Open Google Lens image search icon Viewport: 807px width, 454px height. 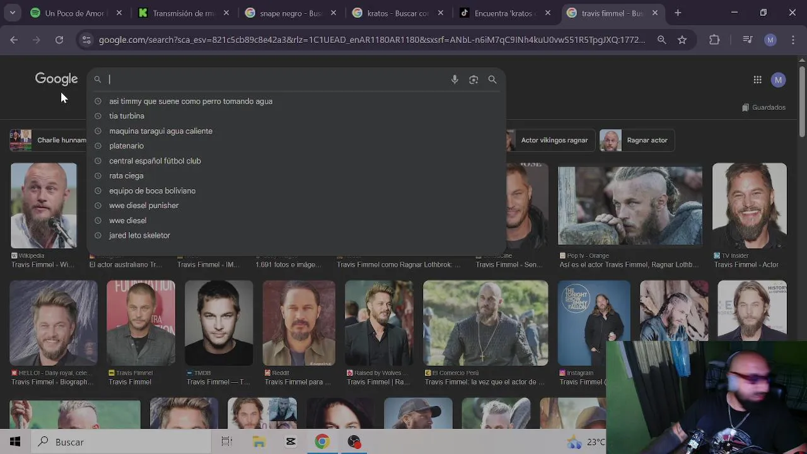(x=473, y=79)
